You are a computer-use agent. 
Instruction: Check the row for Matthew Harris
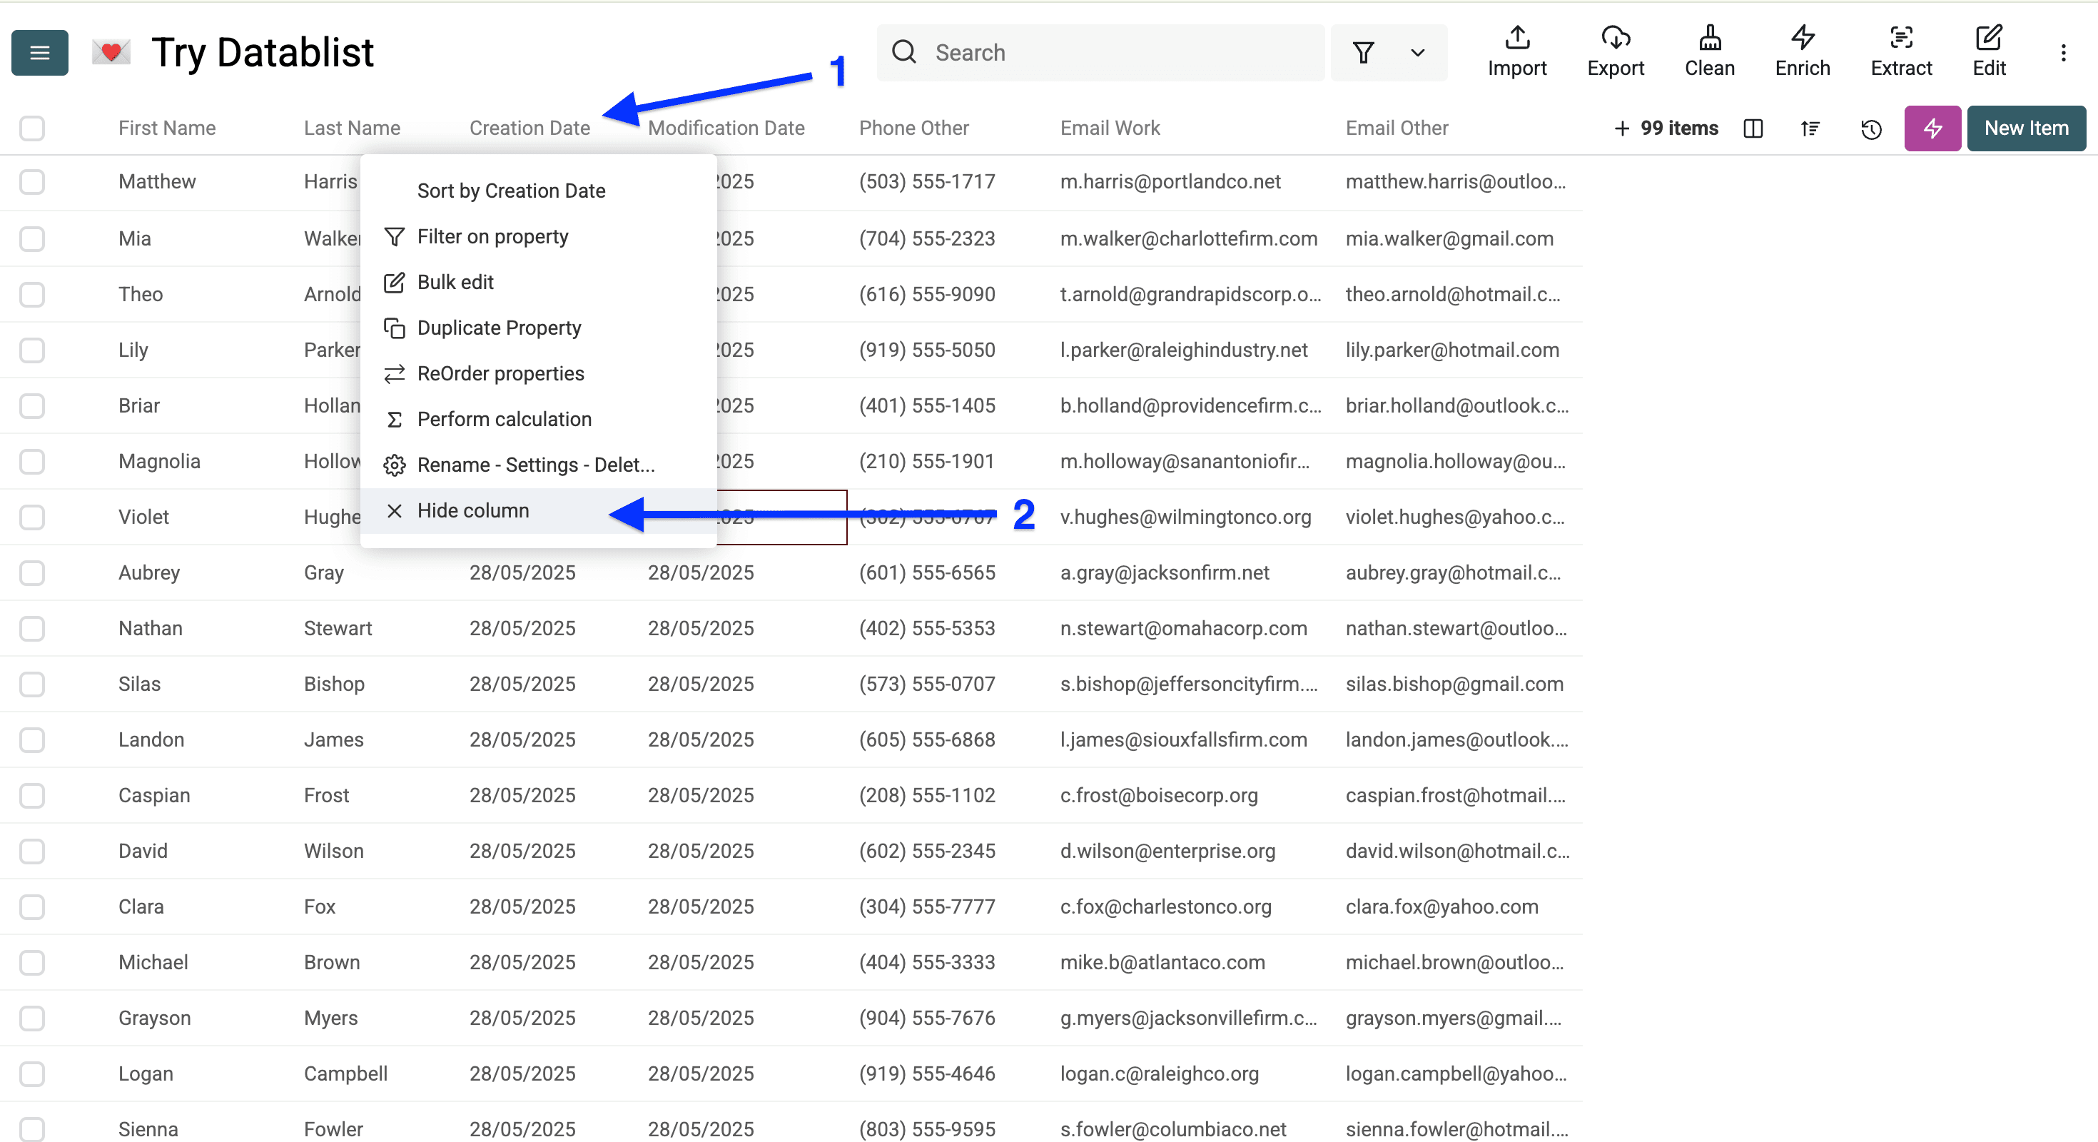(x=32, y=181)
